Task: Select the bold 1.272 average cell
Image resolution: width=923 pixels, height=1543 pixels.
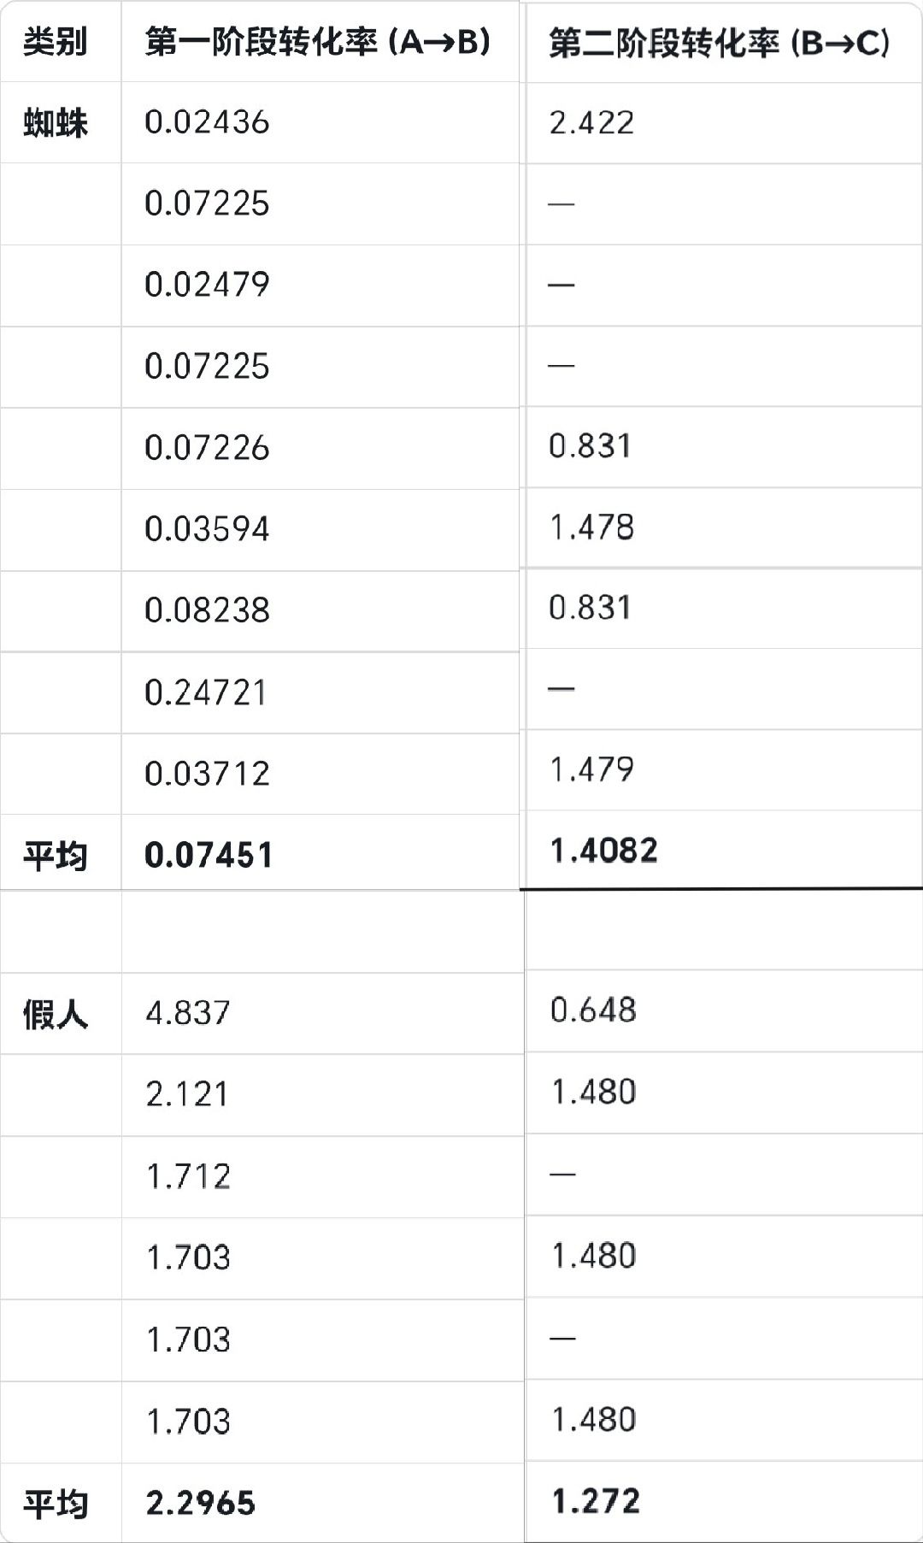Action: pos(596,1501)
